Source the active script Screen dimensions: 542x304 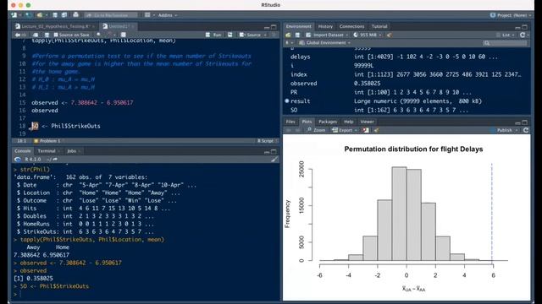(251, 35)
